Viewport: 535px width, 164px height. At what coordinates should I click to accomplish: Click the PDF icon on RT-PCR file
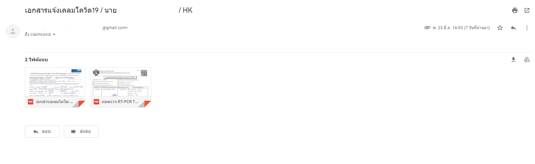[x=96, y=102]
